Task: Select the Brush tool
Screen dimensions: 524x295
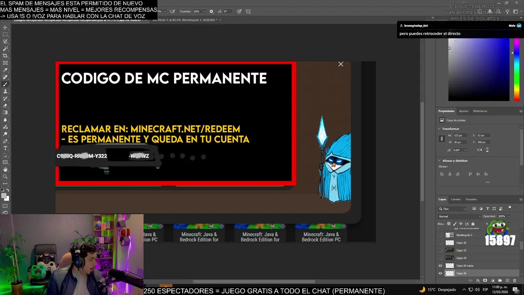Action: (5, 84)
